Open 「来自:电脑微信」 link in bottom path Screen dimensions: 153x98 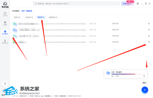(x=60, y=96)
